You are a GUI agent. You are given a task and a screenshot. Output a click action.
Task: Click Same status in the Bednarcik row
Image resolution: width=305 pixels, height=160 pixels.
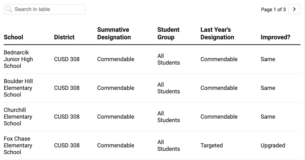coord(268,59)
